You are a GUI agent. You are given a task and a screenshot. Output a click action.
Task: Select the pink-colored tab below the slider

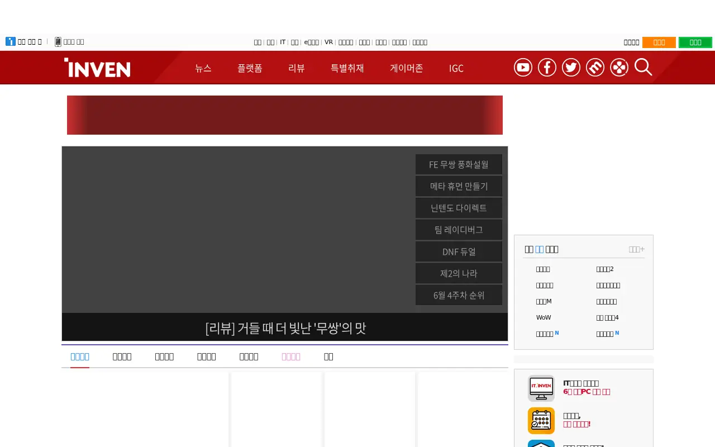(x=291, y=356)
